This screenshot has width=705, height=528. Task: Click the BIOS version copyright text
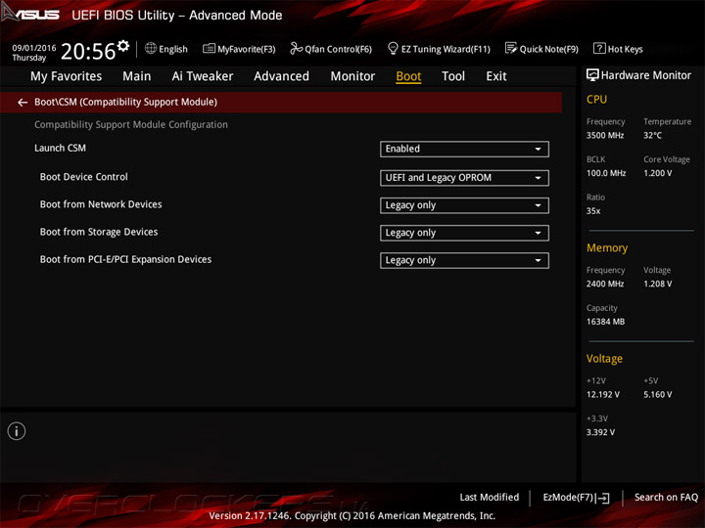[352, 515]
